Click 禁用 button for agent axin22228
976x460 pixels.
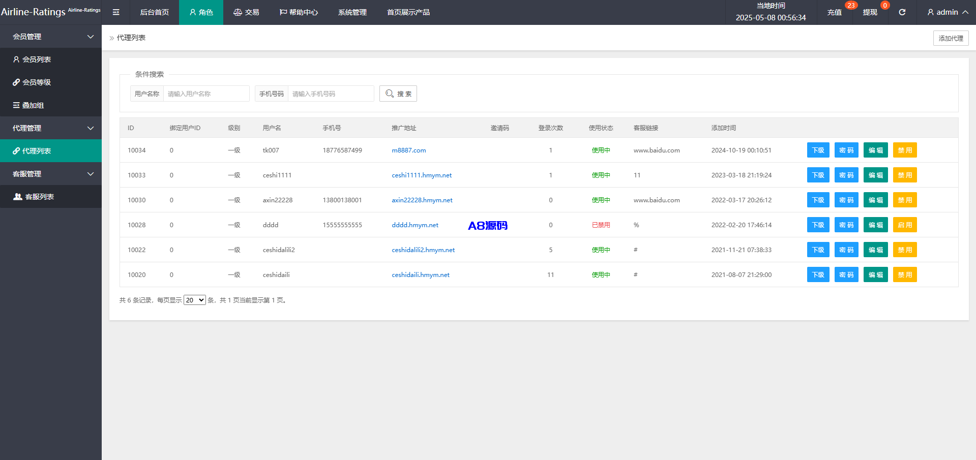point(905,200)
